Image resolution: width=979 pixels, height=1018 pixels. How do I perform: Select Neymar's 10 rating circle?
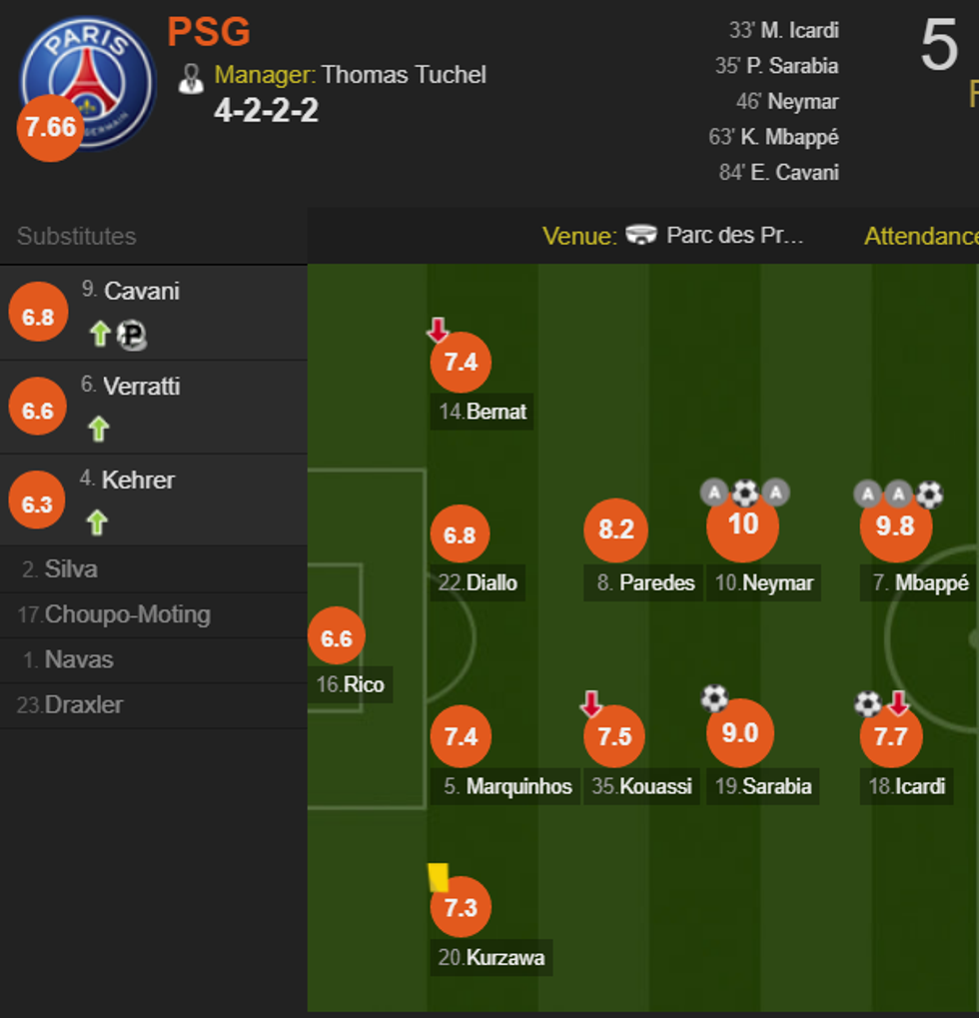pos(742,525)
